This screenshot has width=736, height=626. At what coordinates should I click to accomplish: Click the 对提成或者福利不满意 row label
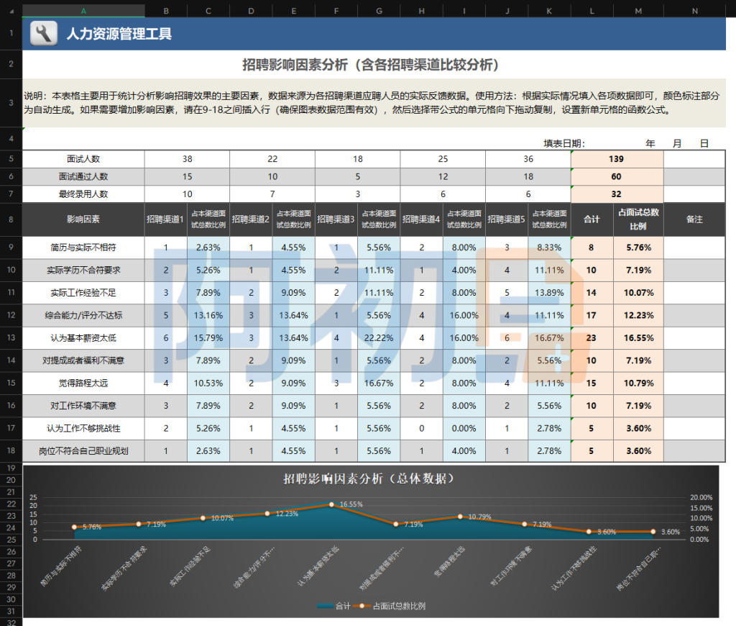[83, 360]
